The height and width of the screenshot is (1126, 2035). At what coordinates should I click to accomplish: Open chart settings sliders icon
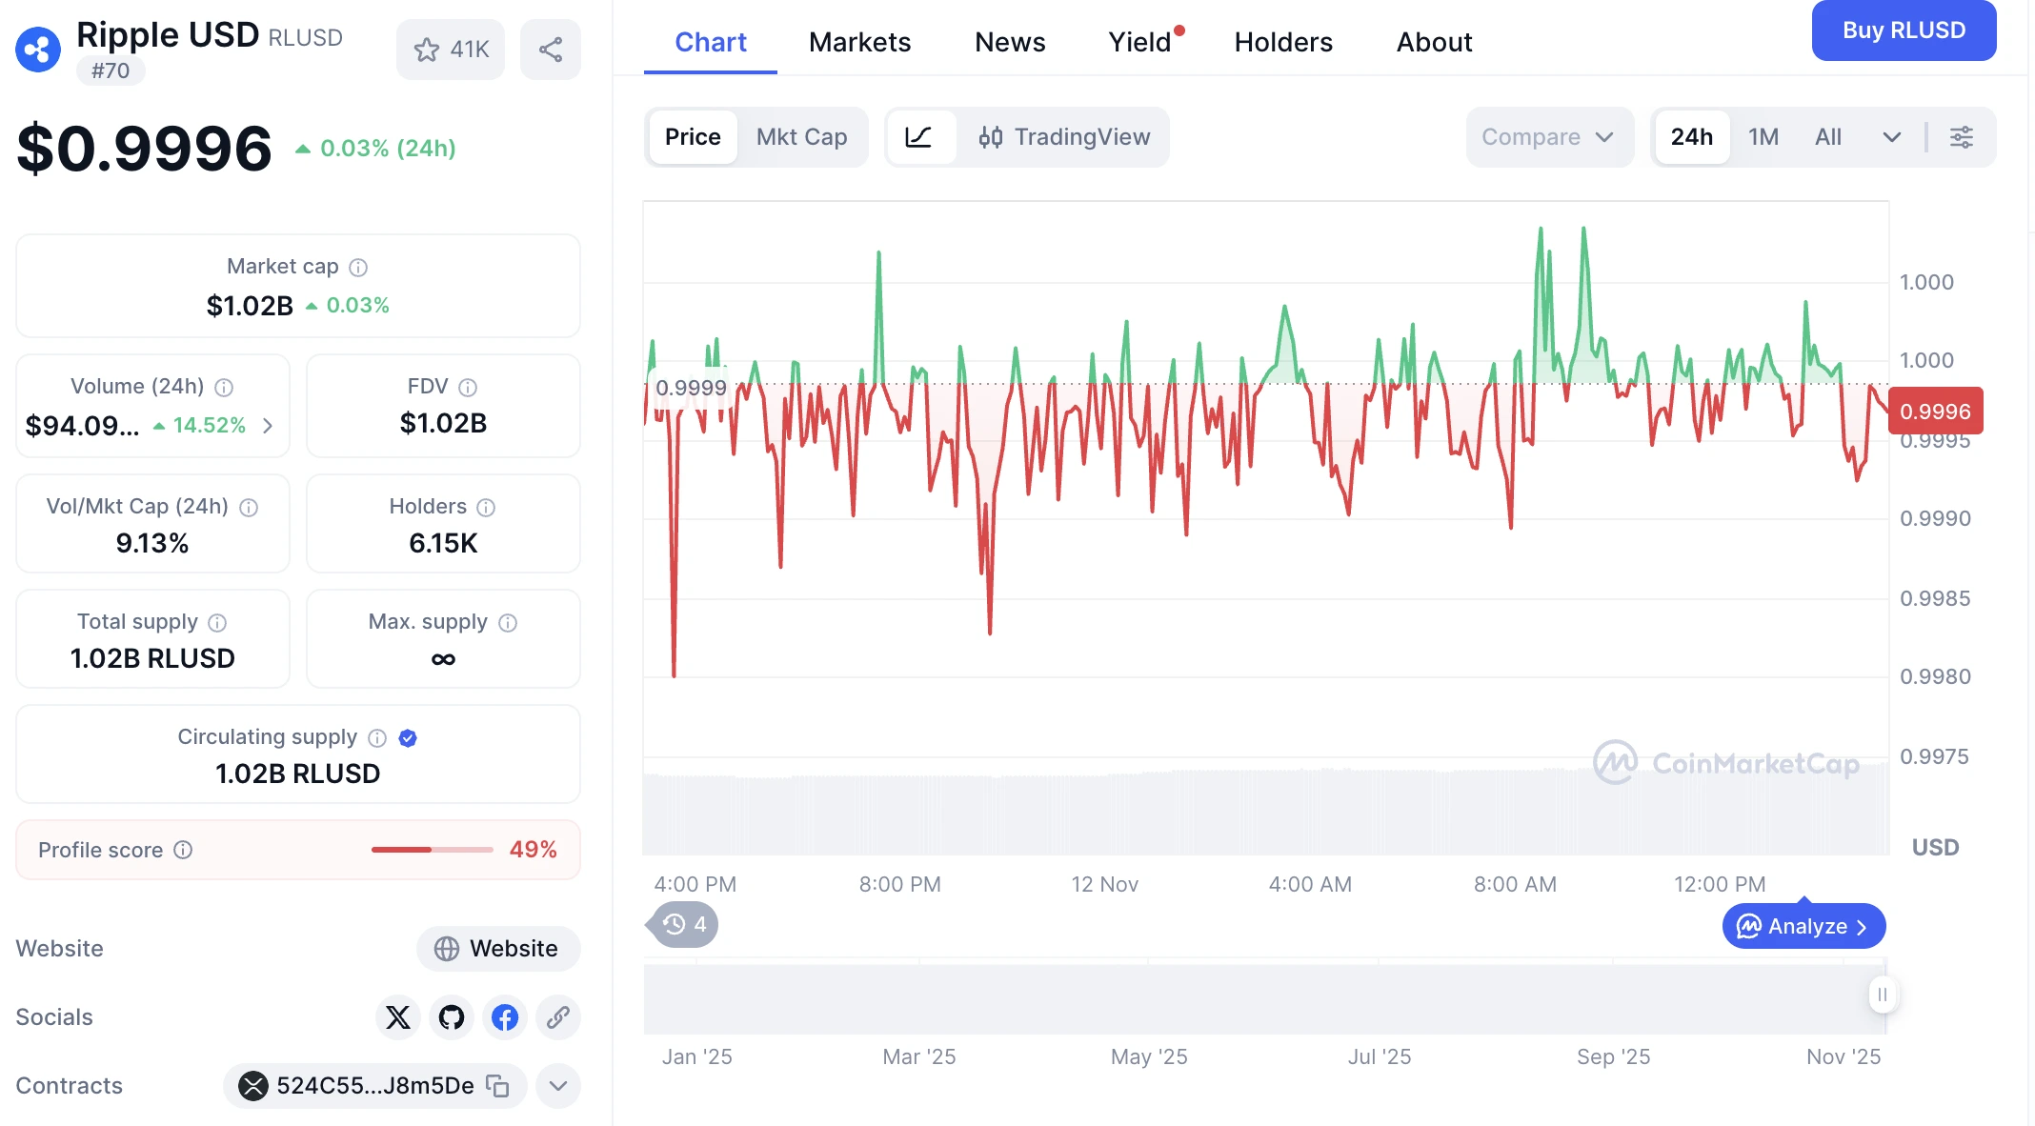pyautogui.click(x=1962, y=137)
